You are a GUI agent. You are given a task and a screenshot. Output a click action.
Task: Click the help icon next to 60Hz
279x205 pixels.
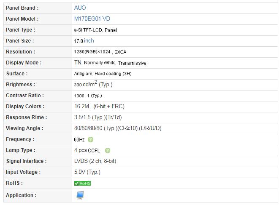[x=90, y=140]
